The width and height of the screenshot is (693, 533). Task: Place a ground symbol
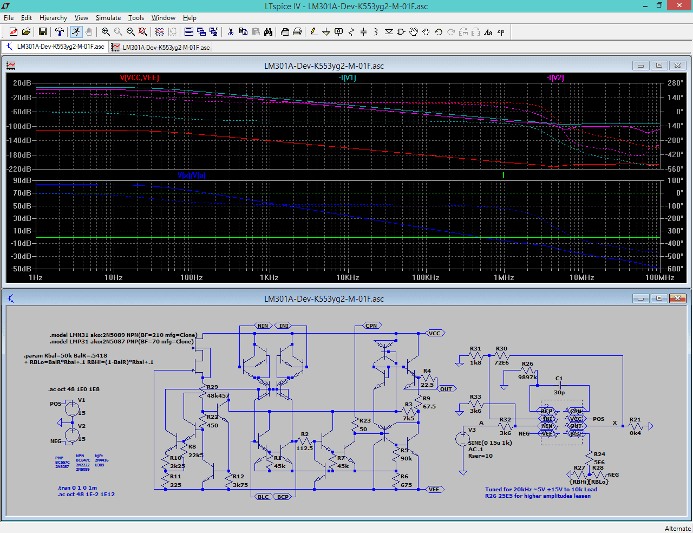326,31
